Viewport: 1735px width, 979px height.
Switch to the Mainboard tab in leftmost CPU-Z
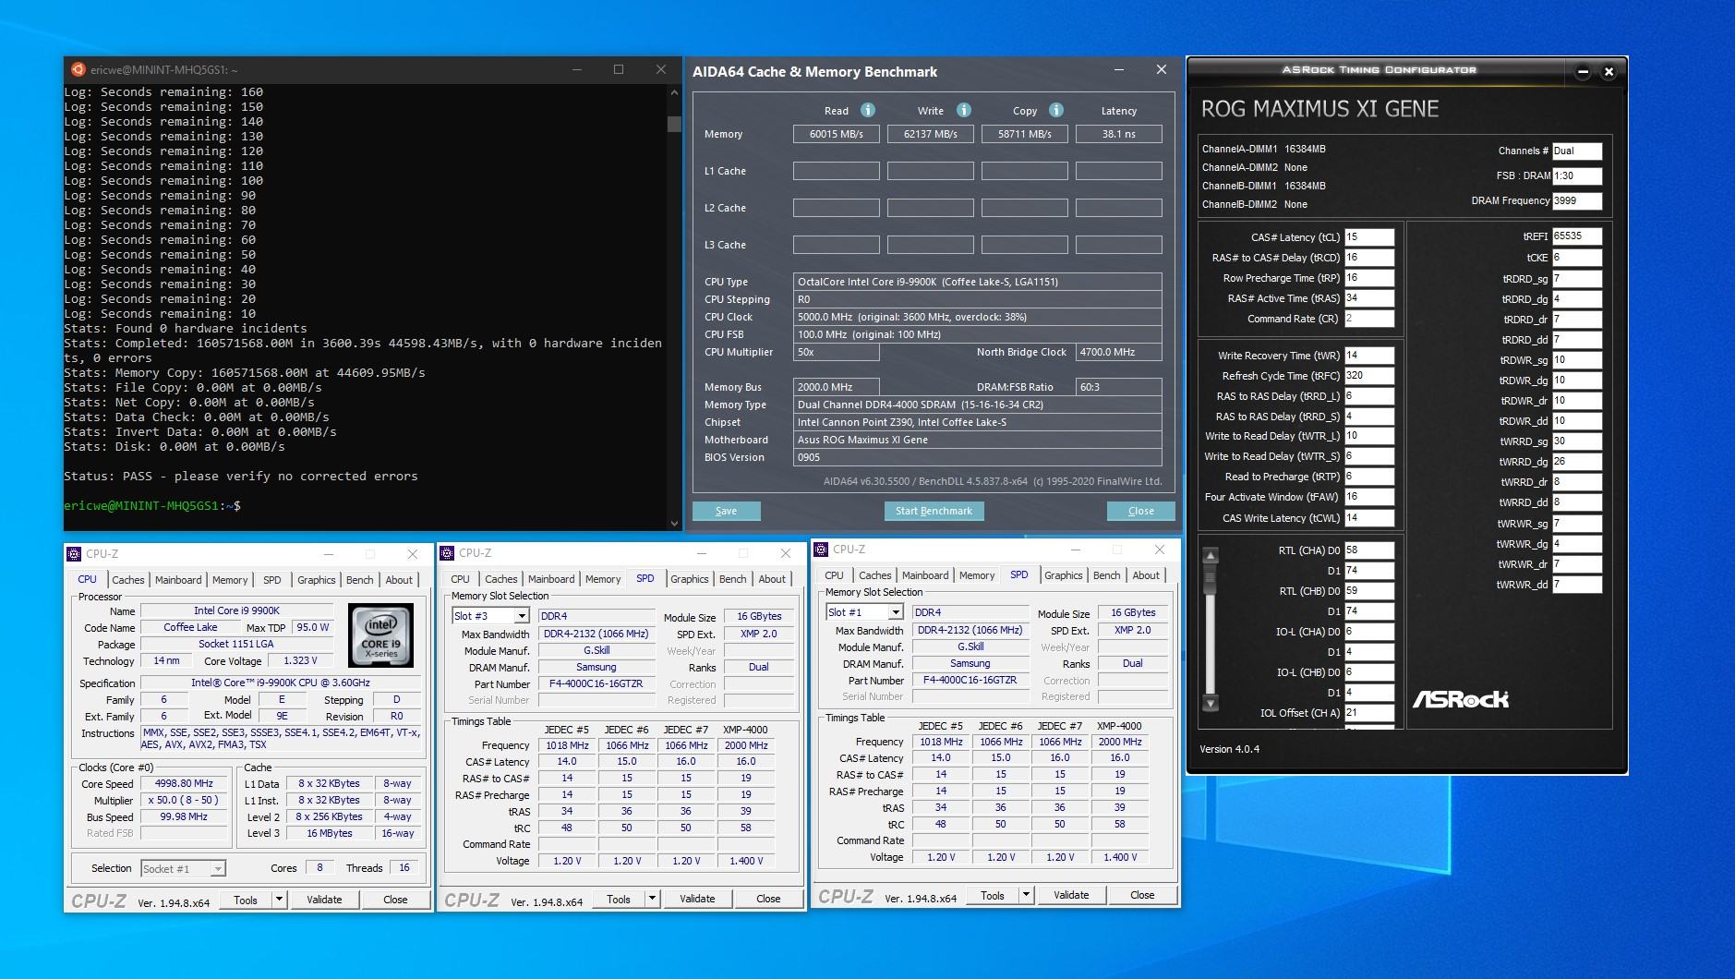click(x=178, y=580)
